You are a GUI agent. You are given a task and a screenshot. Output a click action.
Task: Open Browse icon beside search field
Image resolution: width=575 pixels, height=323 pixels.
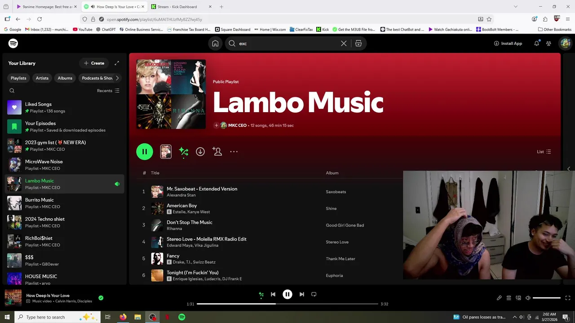358,44
